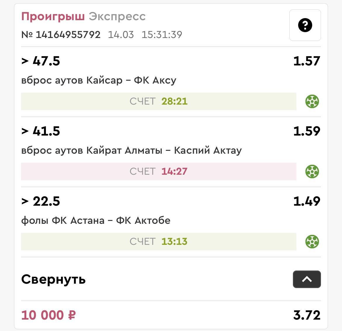This screenshot has height=331, width=342.
Task: Click football icon for Кайсар – ФК Аксу
Action: coord(312,102)
